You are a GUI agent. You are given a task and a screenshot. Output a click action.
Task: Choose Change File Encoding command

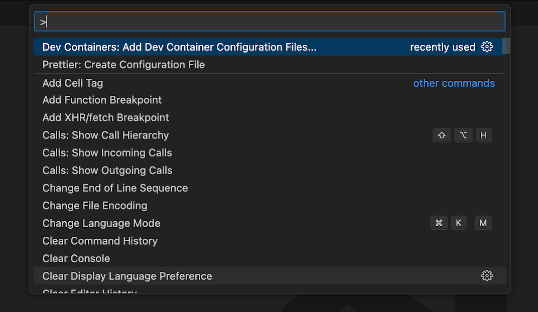(270, 206)
